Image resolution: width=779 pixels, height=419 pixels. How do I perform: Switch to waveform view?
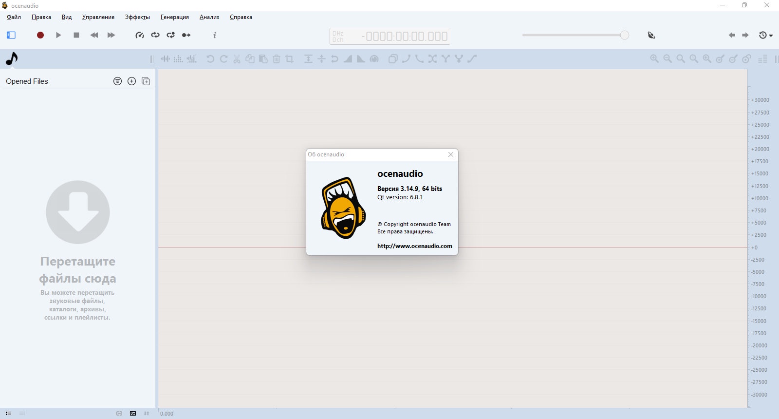pyautogui.click(x=166, y=59)
